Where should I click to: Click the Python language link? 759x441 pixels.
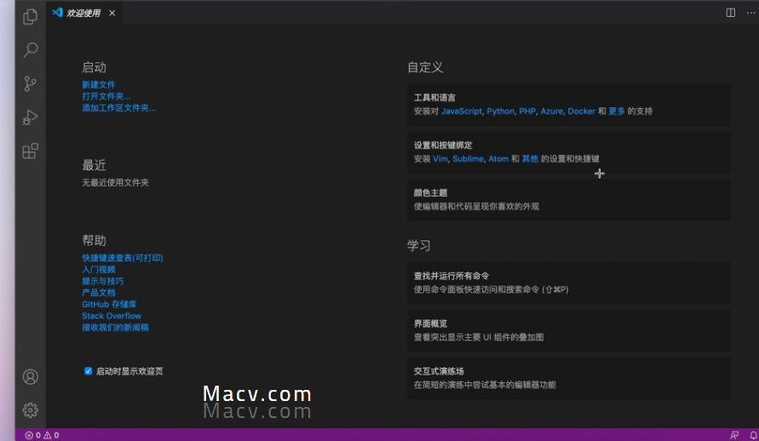[501, 112]
